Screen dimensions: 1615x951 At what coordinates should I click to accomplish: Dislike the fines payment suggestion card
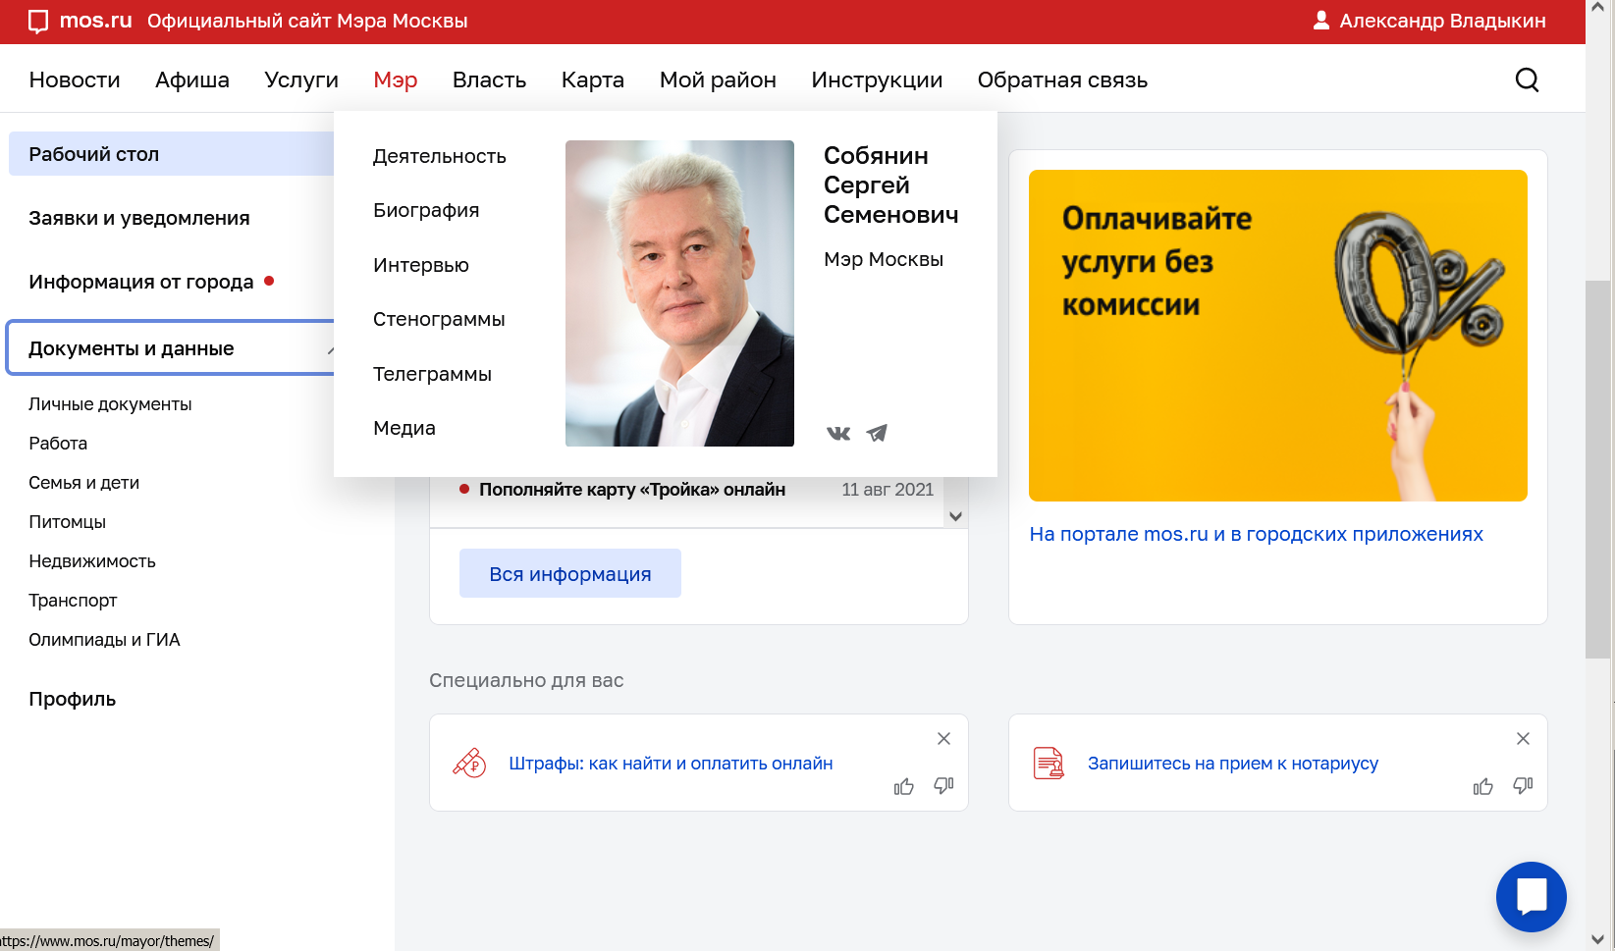pos(943,785)
